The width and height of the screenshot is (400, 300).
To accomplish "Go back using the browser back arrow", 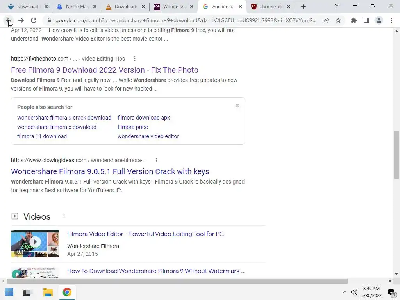I will 8,20.
